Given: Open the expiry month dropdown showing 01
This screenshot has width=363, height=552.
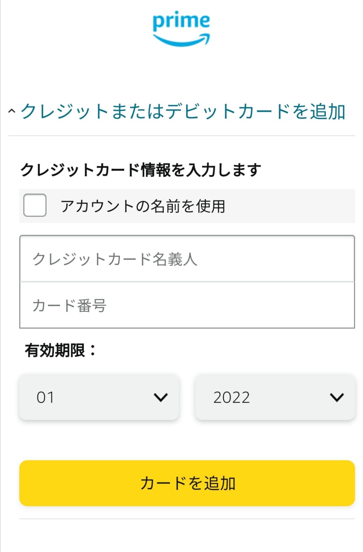Looking at the screenshot, I should 99,397.
